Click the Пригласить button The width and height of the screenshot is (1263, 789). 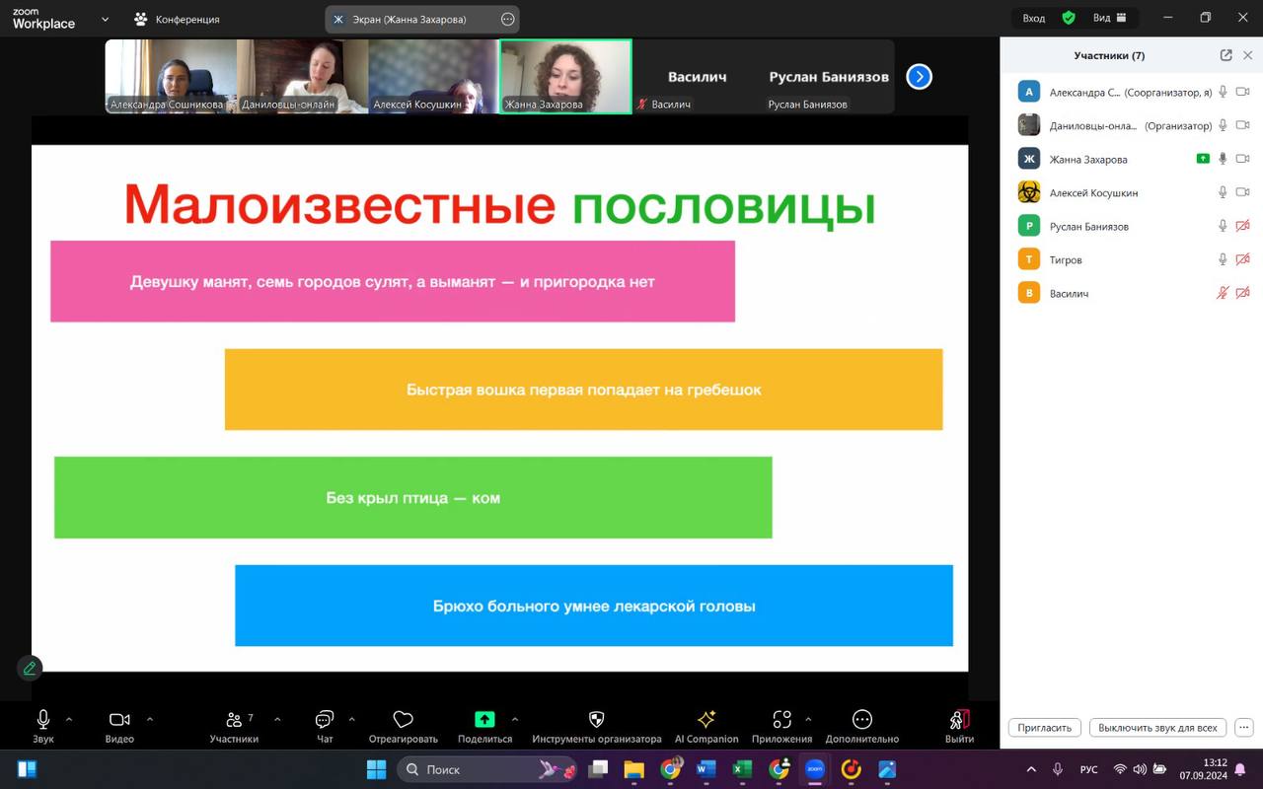[x=1044, y=728]
